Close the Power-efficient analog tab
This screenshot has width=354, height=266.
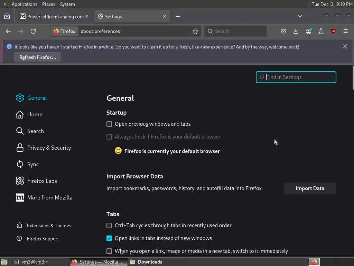[87, 16]
